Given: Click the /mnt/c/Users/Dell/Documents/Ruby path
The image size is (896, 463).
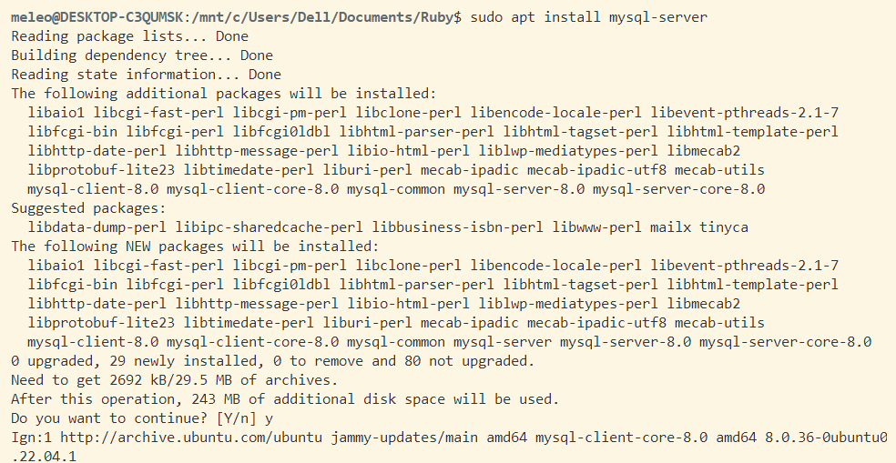Looking at the screenshot, I should 329,17.
